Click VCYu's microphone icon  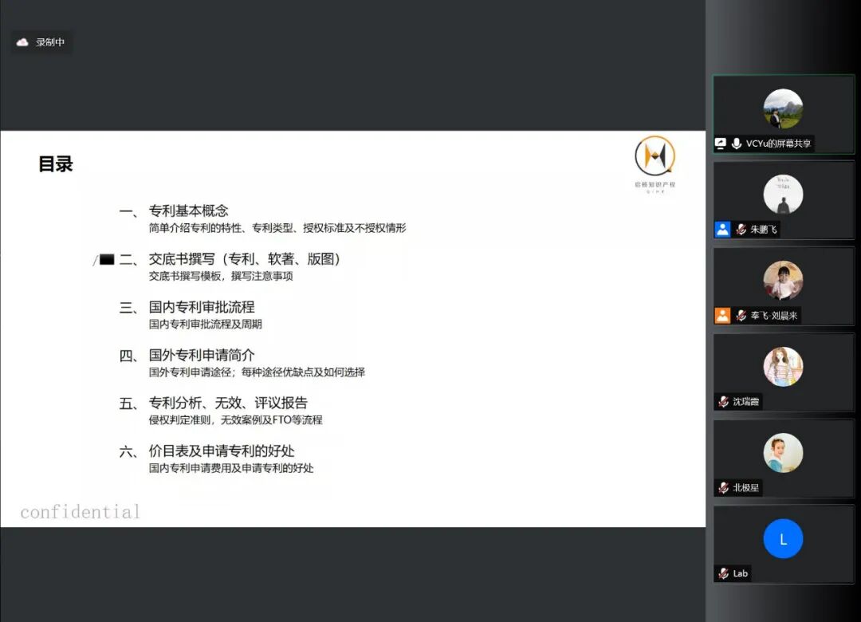coord(735,144)
